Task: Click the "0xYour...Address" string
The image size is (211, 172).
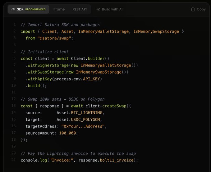Action: coord(83,126)
